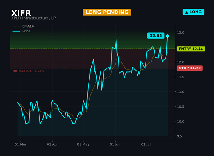Click the 01 Mar date axis label
This screenshot has height=156, width=214.
point(21,144)
